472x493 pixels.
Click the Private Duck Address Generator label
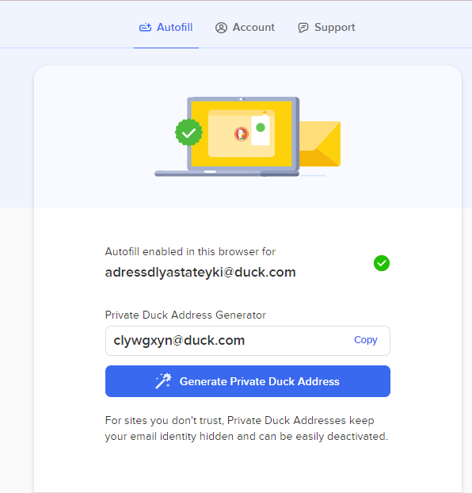tap(185, 315)
